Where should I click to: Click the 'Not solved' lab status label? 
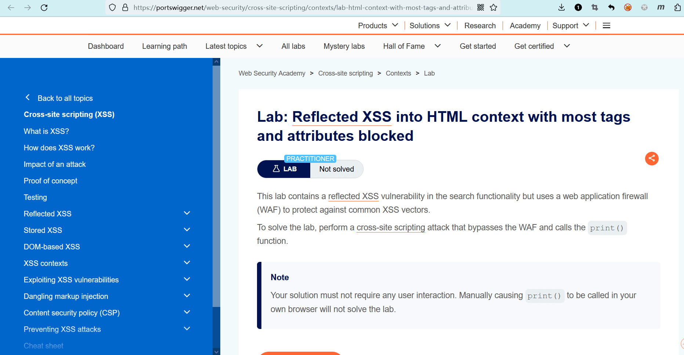point(337,169)
